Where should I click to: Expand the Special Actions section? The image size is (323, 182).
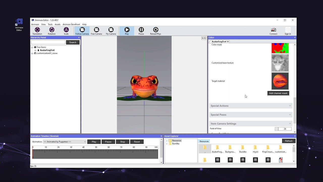pos(251,106)
